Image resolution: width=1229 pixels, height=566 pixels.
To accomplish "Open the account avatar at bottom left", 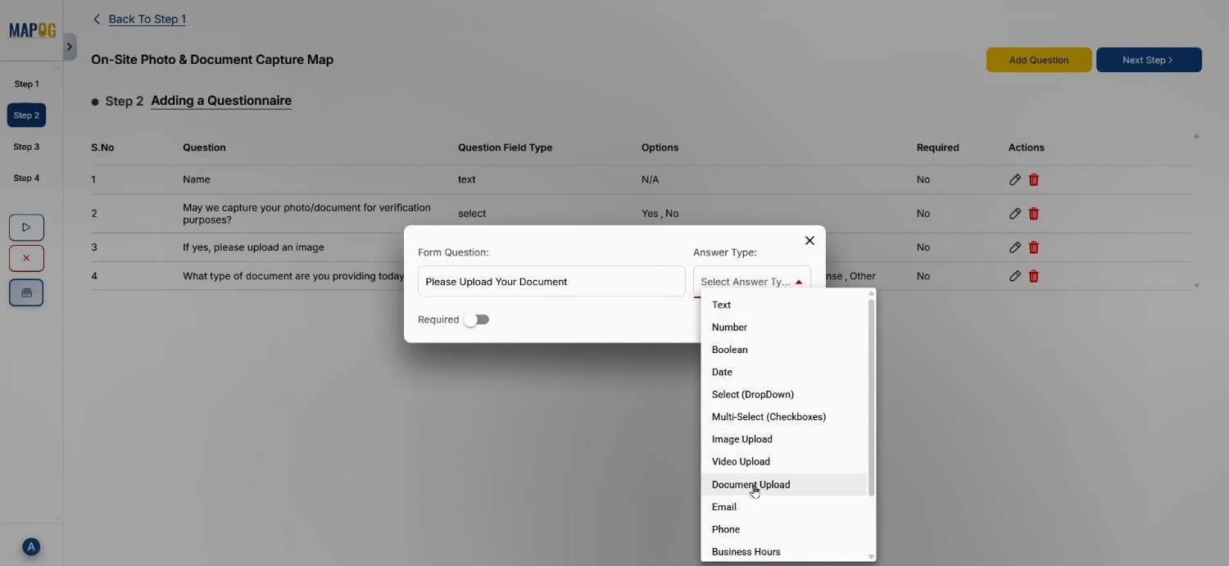I will (x=31, y=546).
